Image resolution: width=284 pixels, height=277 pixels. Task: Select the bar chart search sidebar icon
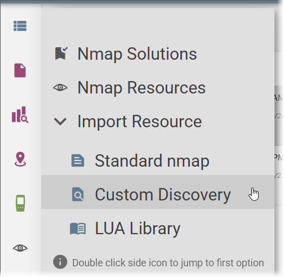pyautogui.click(x=20, y=115)
